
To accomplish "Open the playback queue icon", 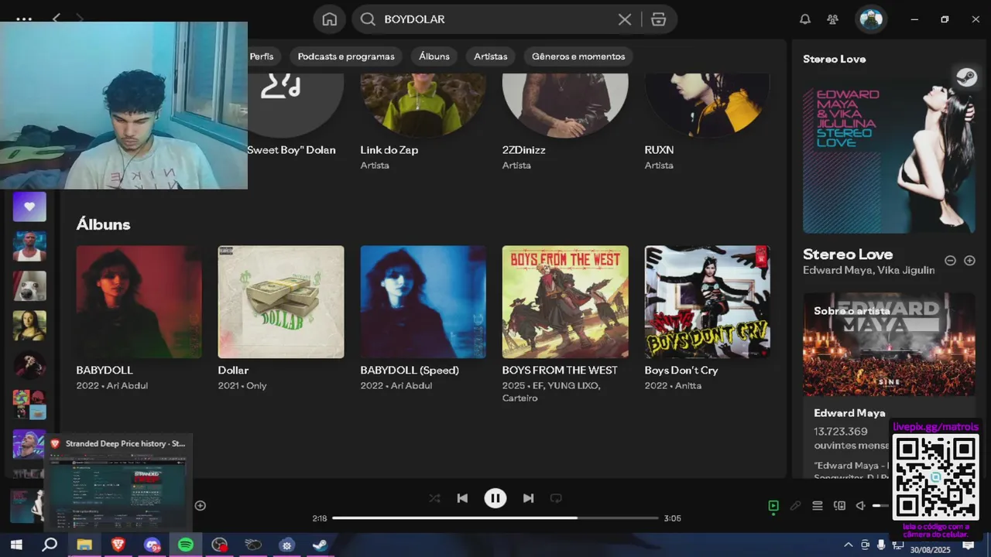I will [817, 506].
